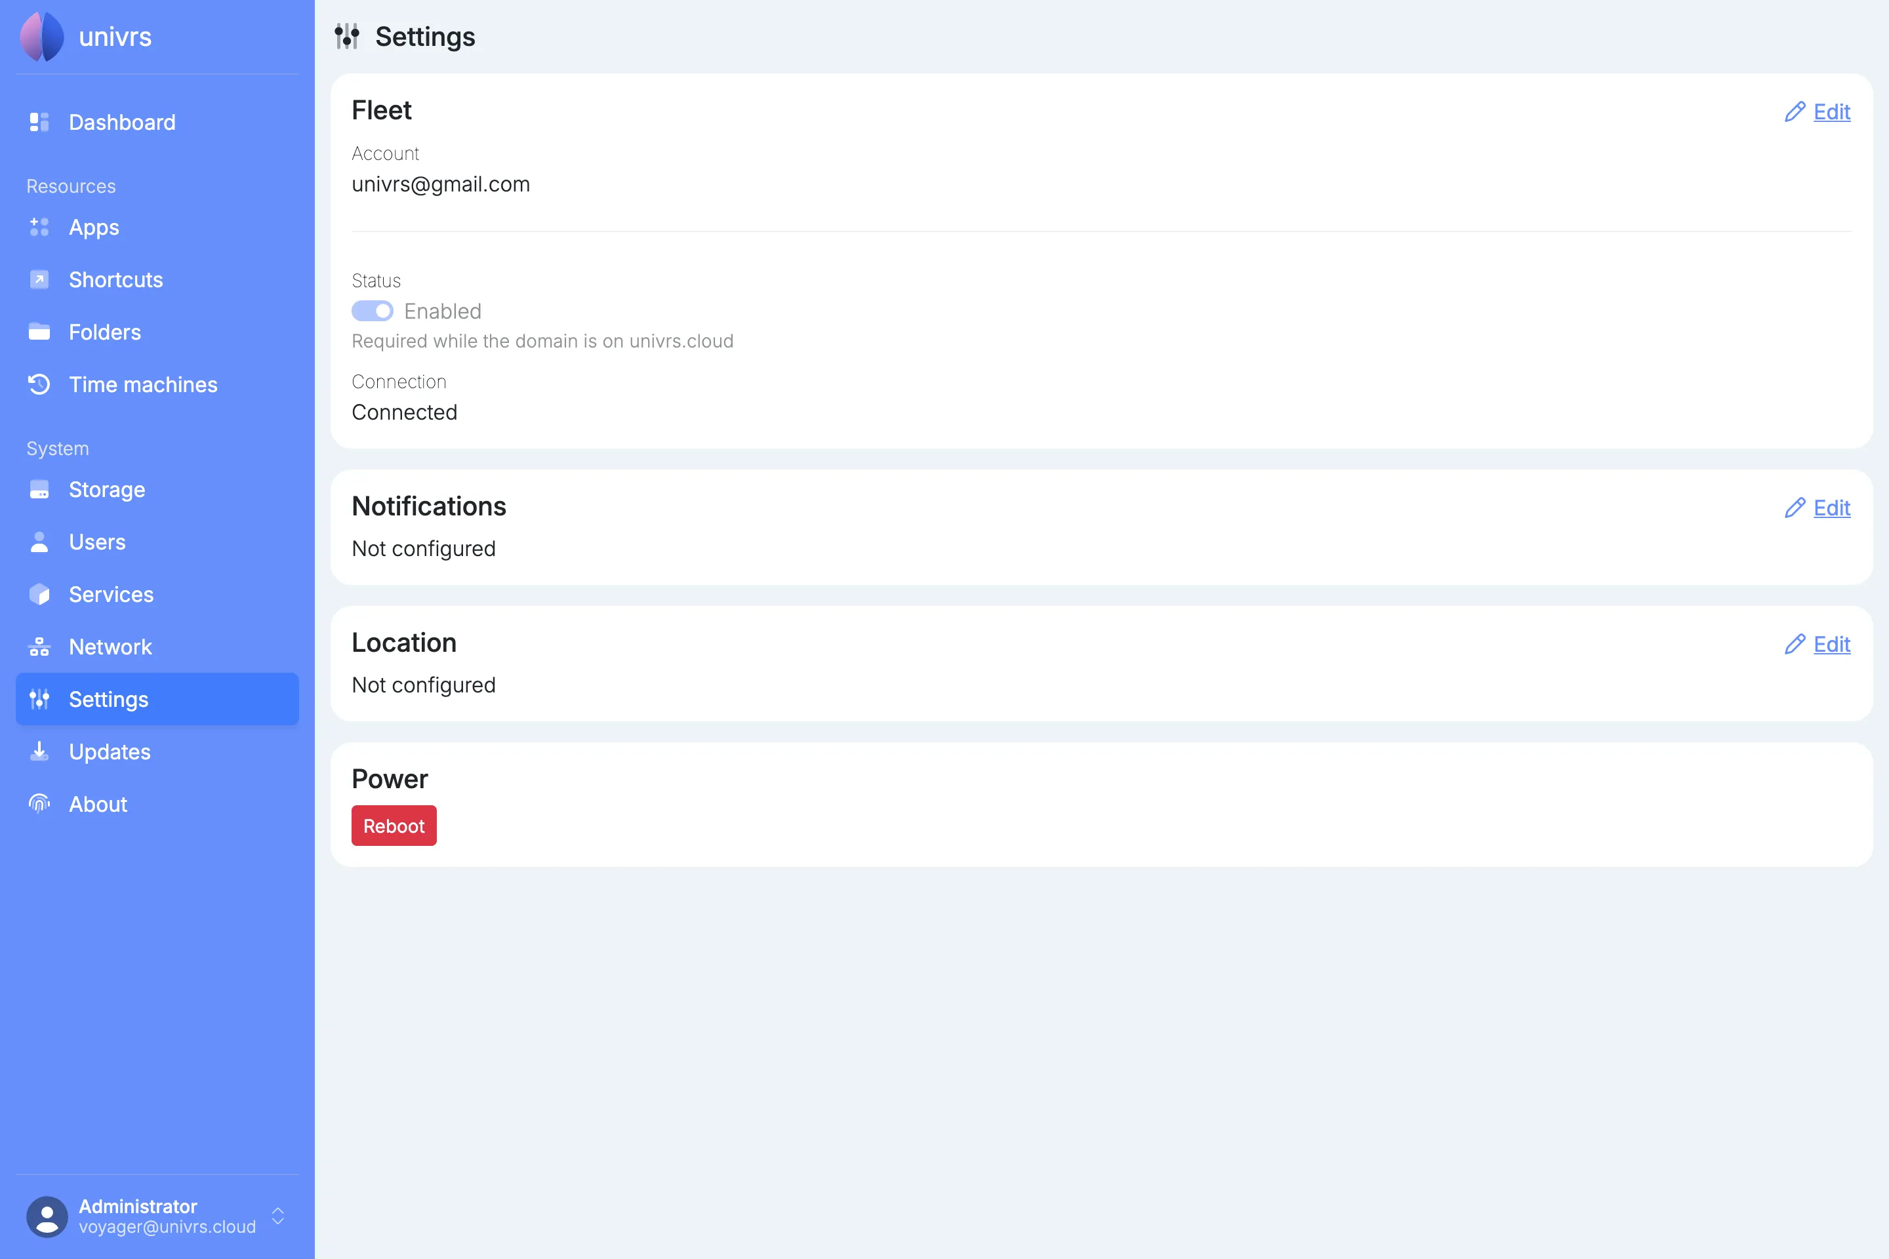Click voyager@univrs.cloud email text

pos(167,1227)
